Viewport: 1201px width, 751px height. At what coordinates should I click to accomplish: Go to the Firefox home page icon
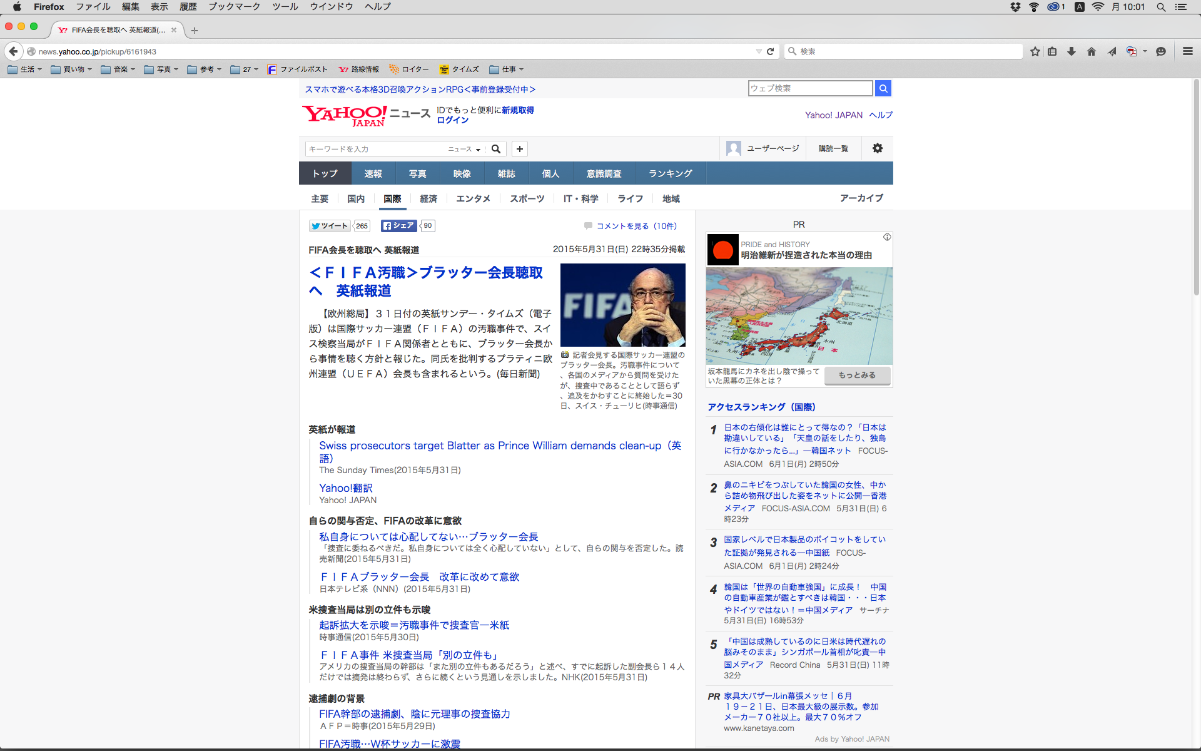coord(1092,51)
